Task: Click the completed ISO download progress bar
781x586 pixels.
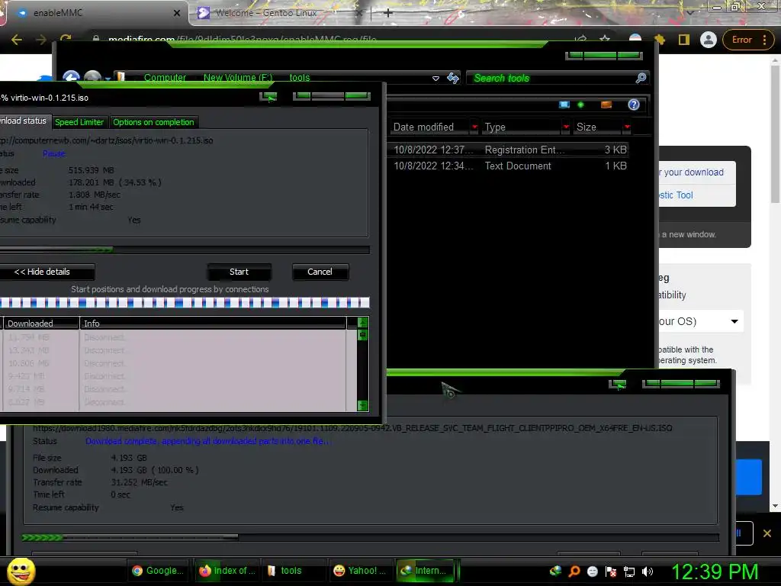Action: [371, 537]
